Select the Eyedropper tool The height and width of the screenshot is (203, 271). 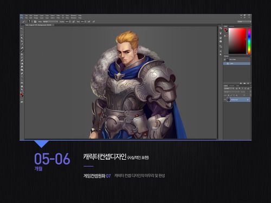pos(22,44)
